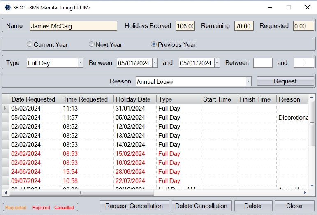Select the row with holiday date 12/02/2024

[x=130, y=127]
